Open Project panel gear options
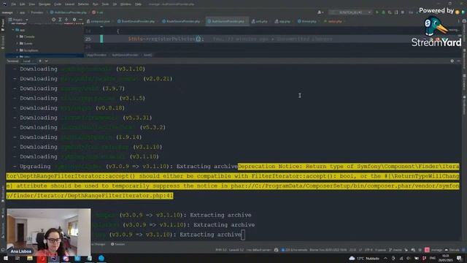The width and height of the screenshot is (467, 263). click(x=74, y=20)
